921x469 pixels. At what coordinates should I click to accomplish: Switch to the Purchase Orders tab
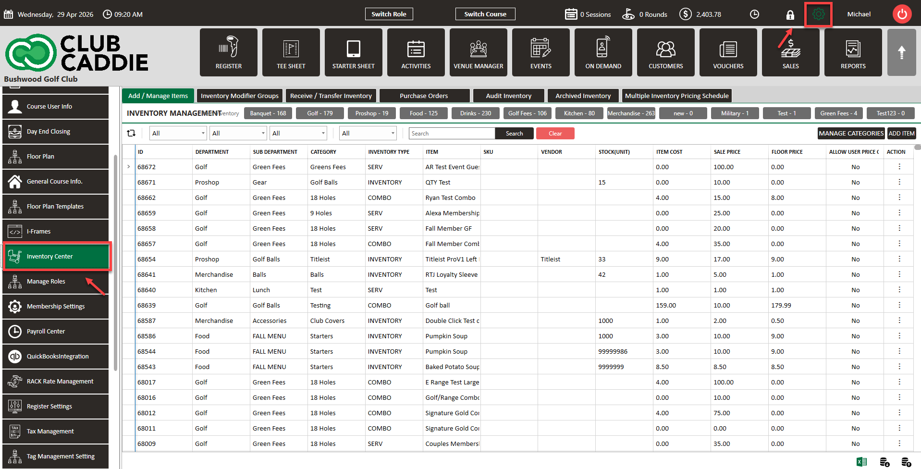click(x=424, y=96)
